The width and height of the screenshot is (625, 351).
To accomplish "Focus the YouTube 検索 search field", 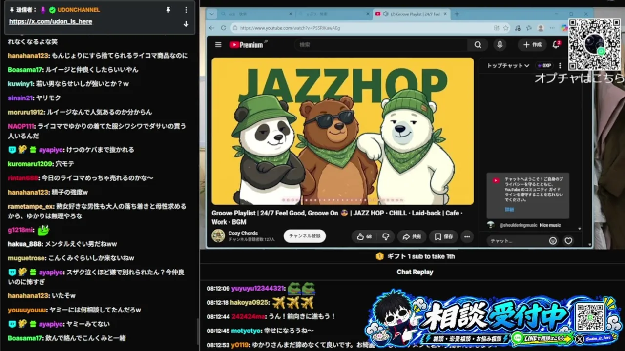I will (381, 45).
